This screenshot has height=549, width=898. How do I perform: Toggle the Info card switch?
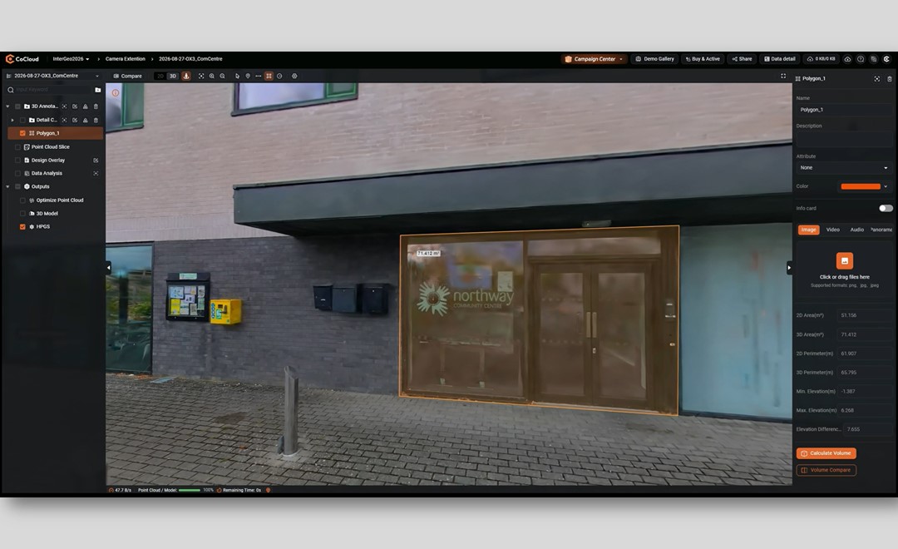(x=886, y=208)
